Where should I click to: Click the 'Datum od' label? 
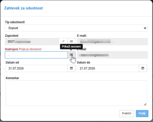[12, 63]
